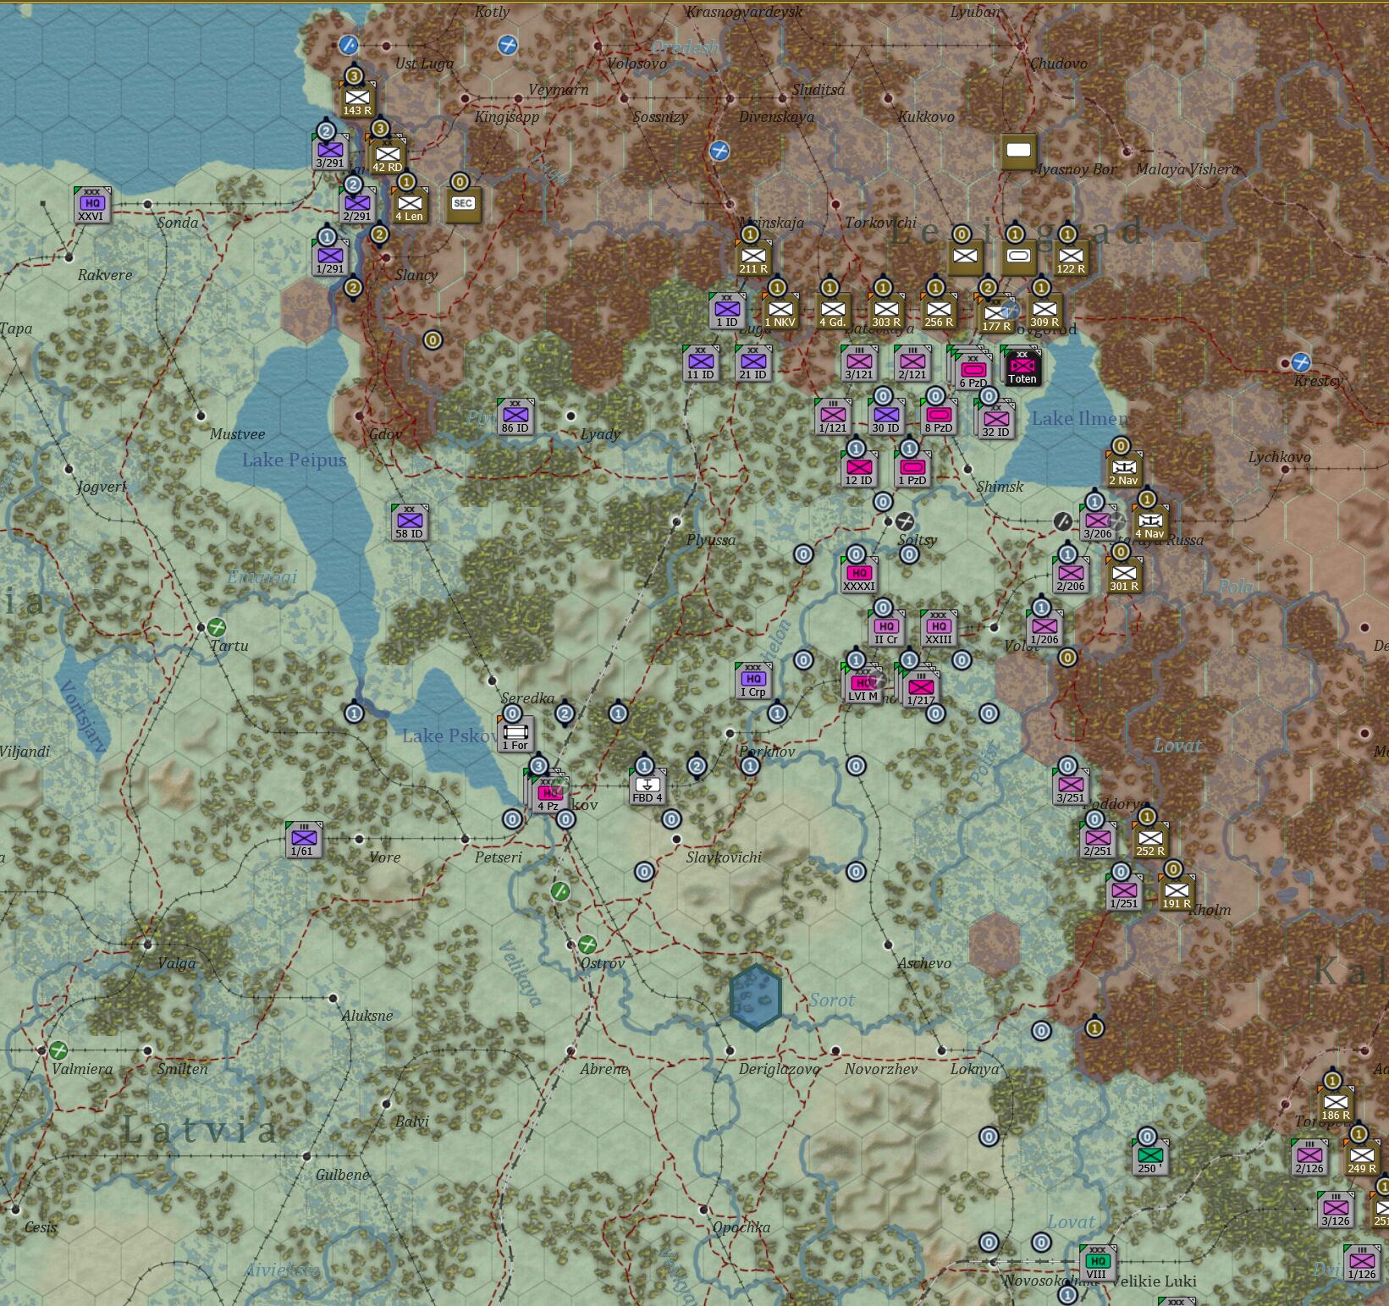
Task: Select the green 250 division counter
Action: [x=1150, y=1157]
